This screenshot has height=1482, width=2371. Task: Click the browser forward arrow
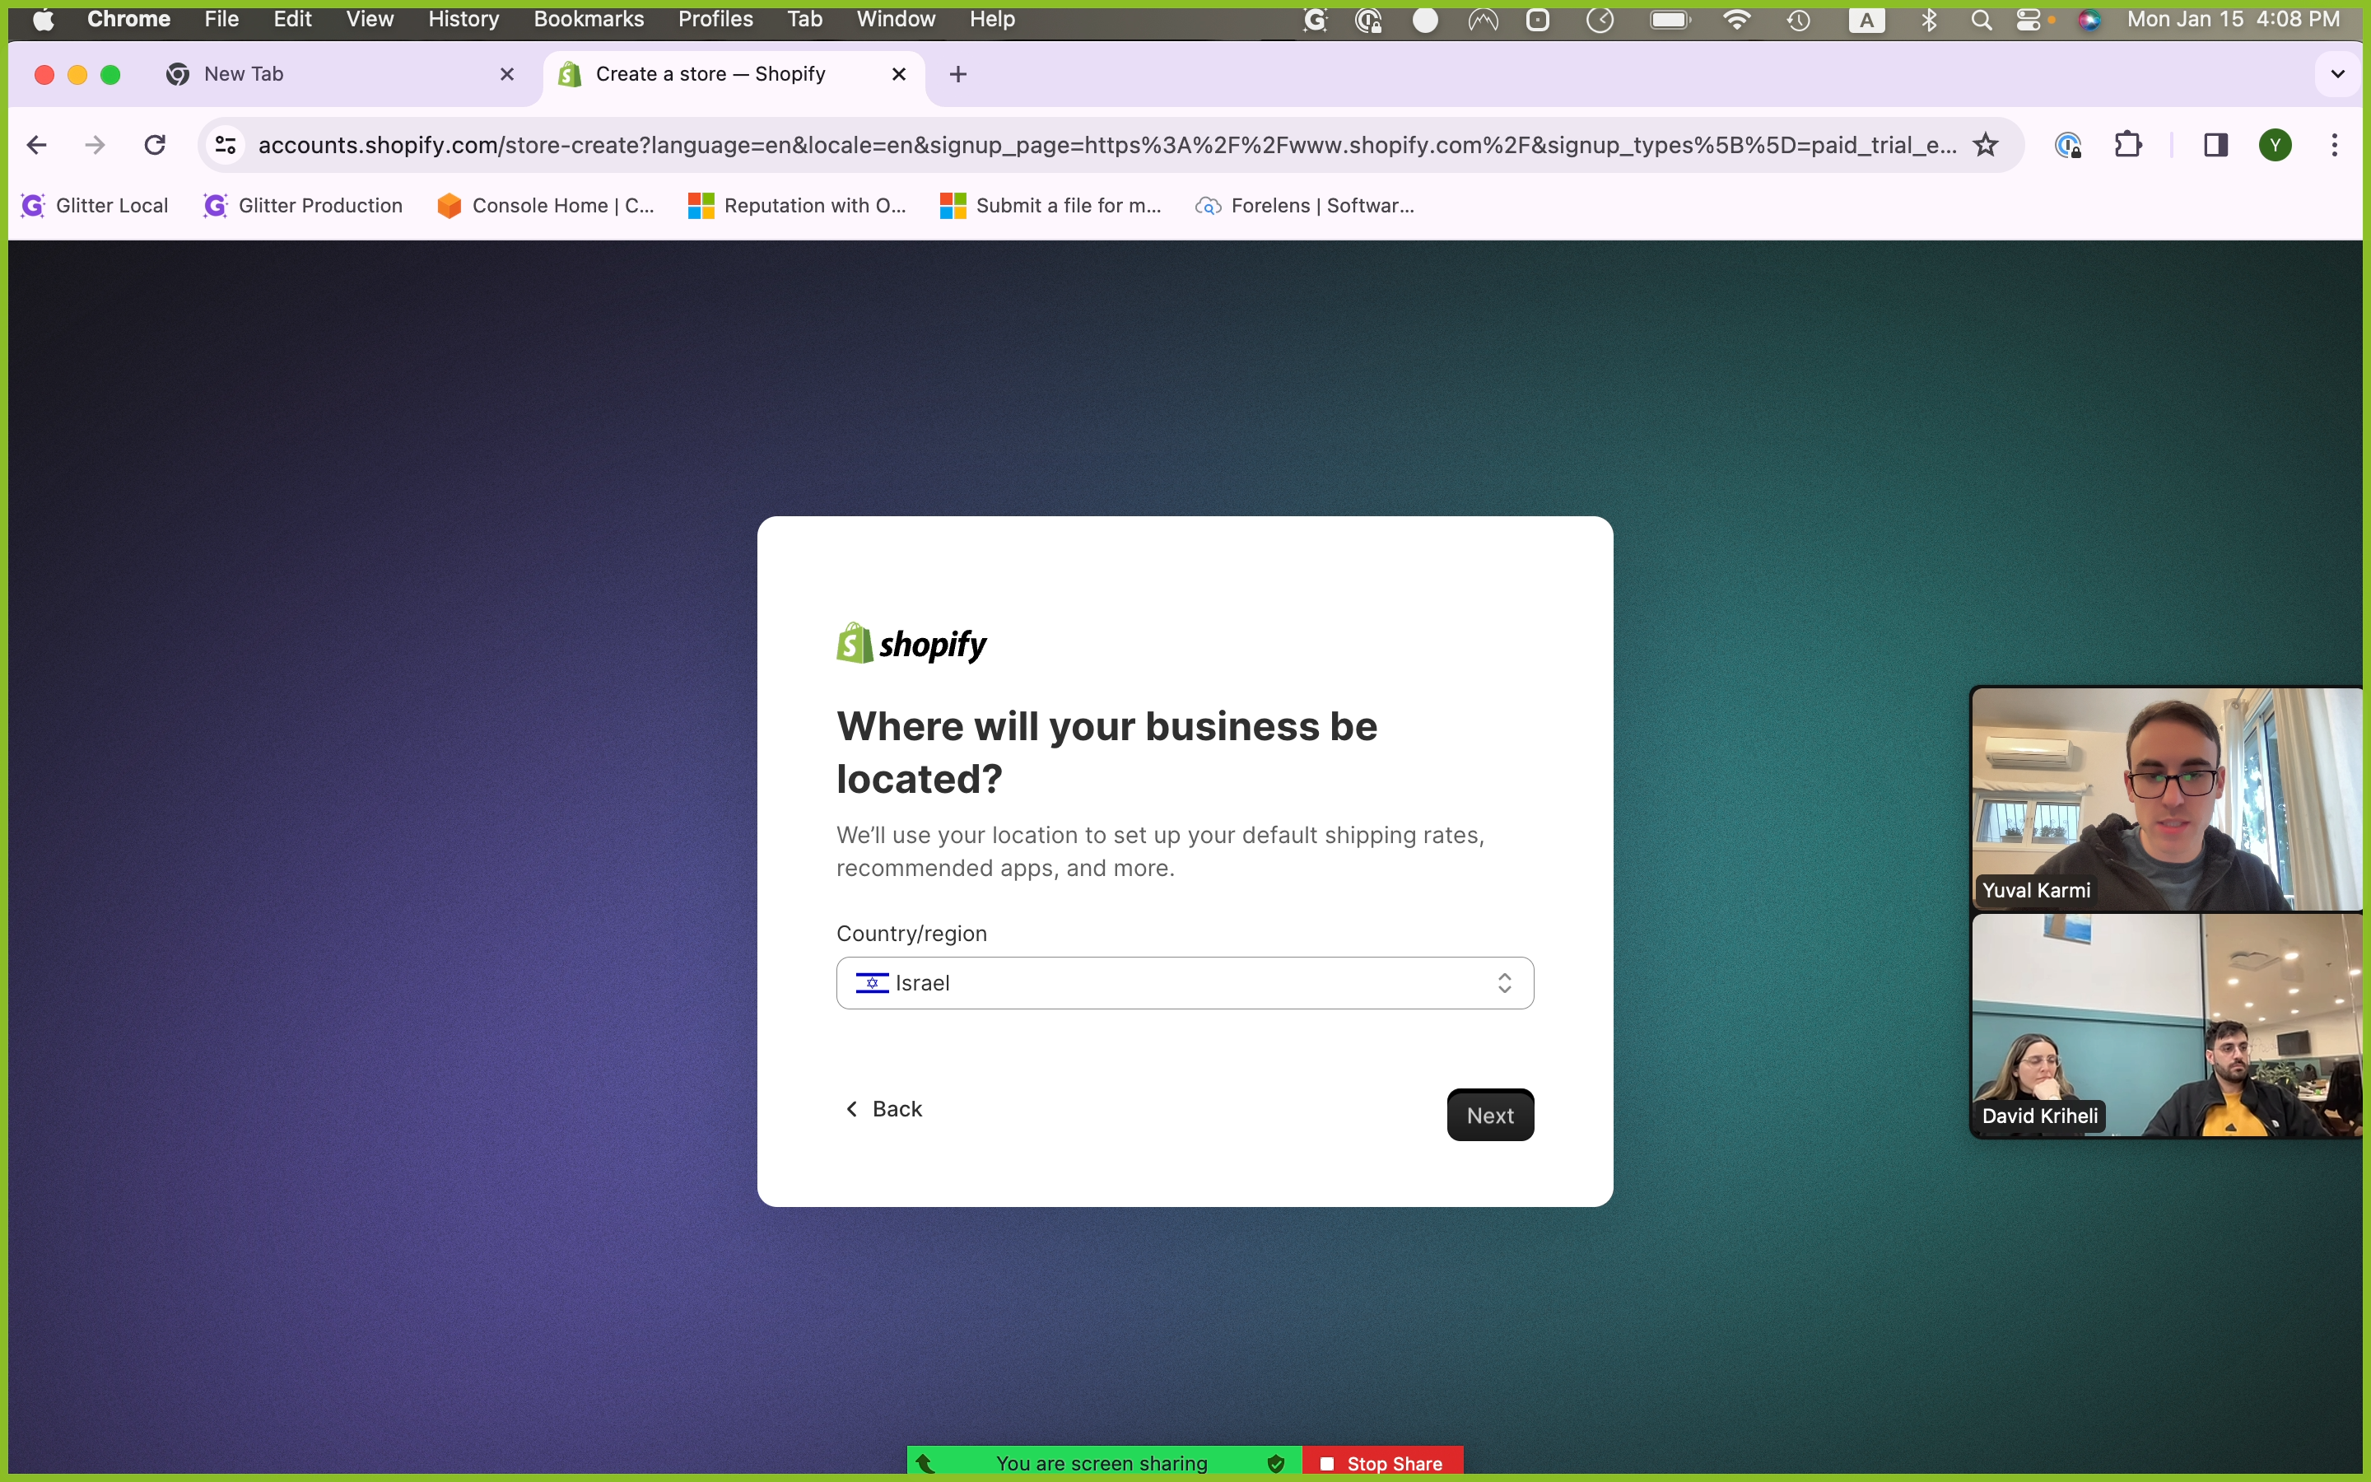[95, 145]
